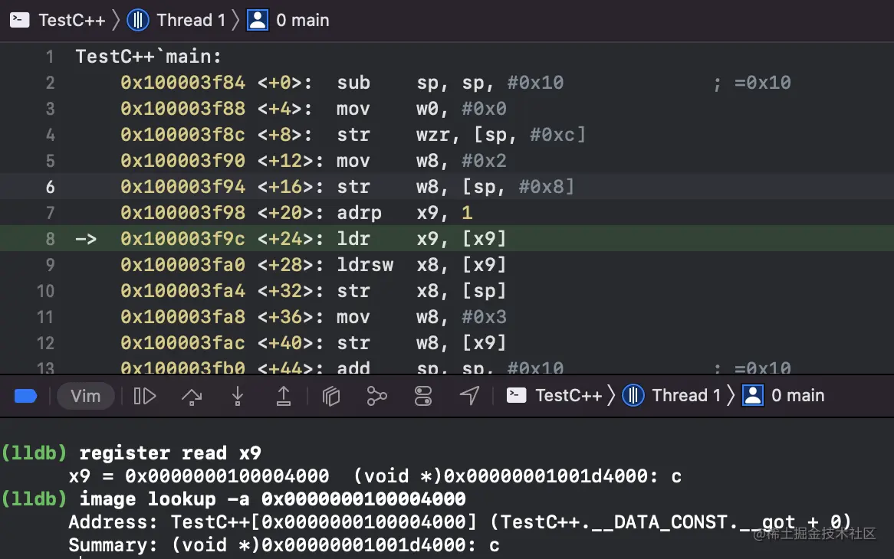This screenshot has width=894, height=559.
Task: Click the <+24> offset label
Action: (x=291, y=239)
